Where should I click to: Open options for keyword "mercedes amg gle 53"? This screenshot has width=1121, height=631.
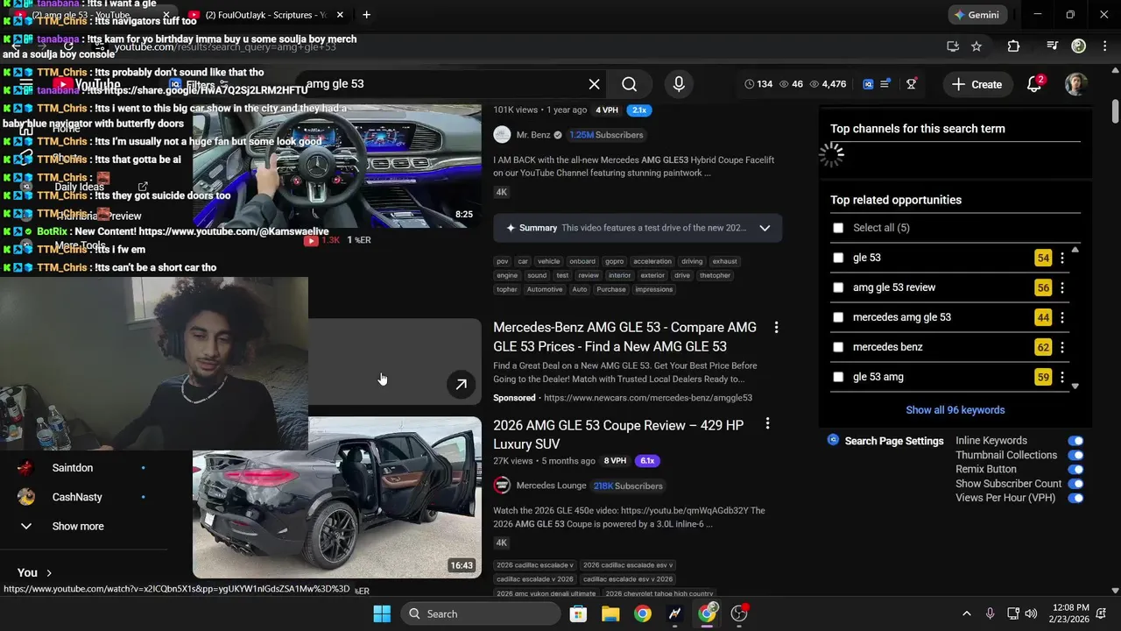pos(1062,317)
